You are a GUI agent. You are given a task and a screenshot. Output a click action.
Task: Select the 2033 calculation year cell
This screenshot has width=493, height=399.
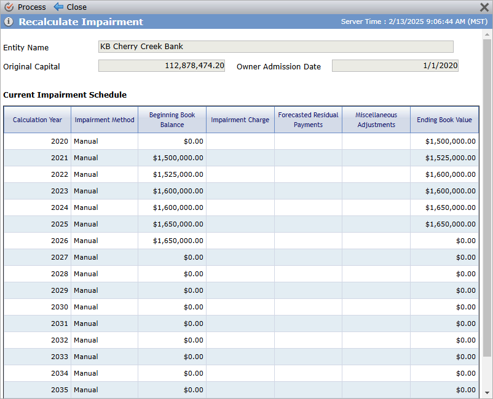[37, 357]
